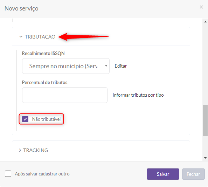Open Informar tributos por tipo link
Viewport: 208px width, 187px height.
(x=138, y=95)
